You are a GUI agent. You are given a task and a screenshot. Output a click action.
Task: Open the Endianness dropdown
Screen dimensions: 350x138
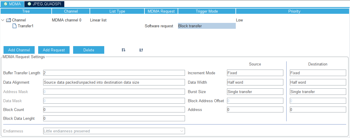coord(114,131)
